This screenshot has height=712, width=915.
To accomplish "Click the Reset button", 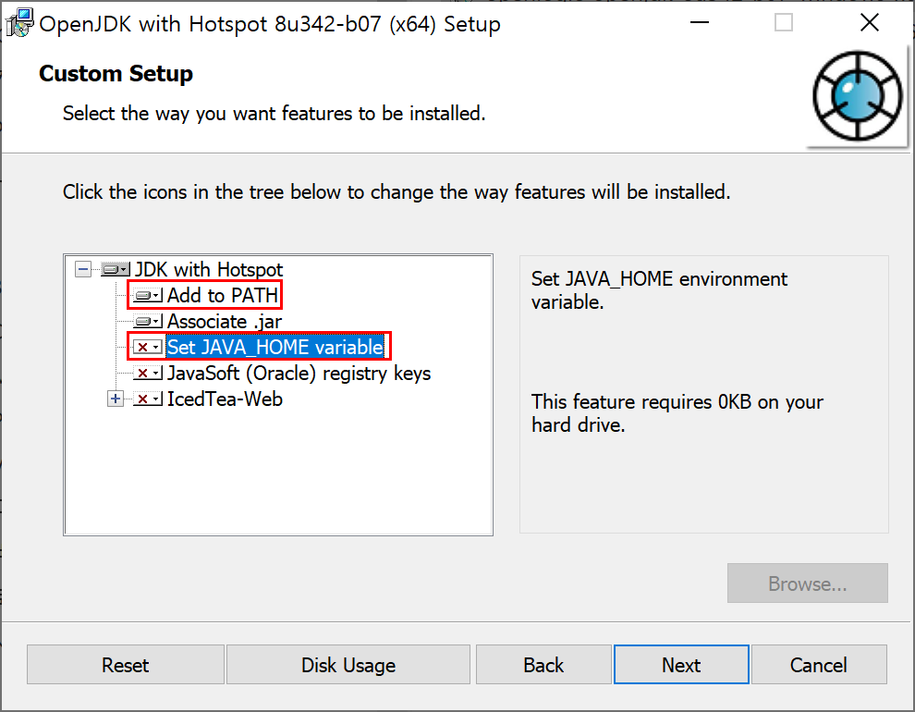I will pos(126,665).
